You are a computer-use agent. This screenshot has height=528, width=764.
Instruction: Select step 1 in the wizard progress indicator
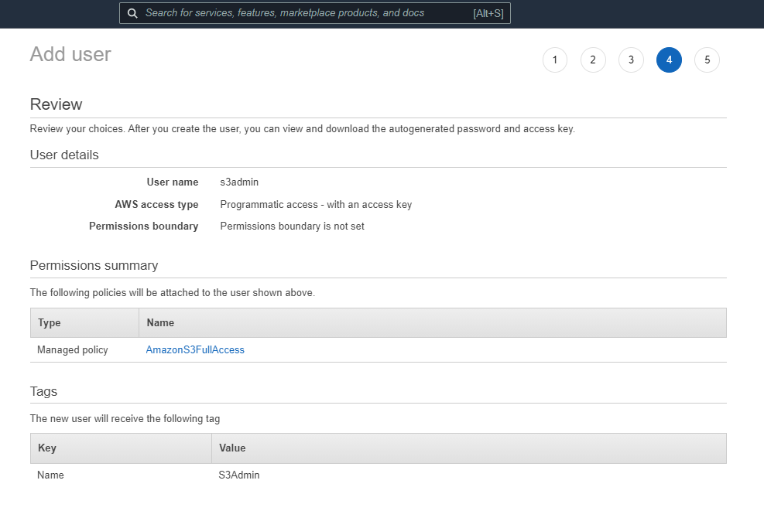coord(554,60)
